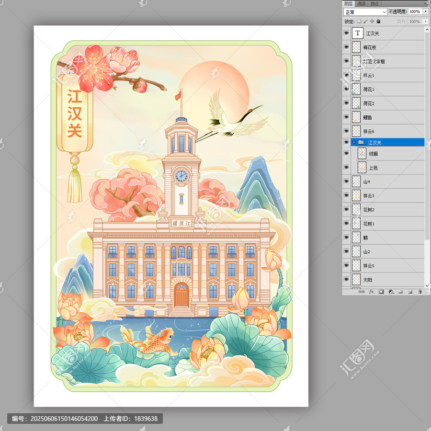This screenshot has height=431, width=431.
Task: Click the 灯笼文字框 layer thumbnail
Action: coord(356,61)
